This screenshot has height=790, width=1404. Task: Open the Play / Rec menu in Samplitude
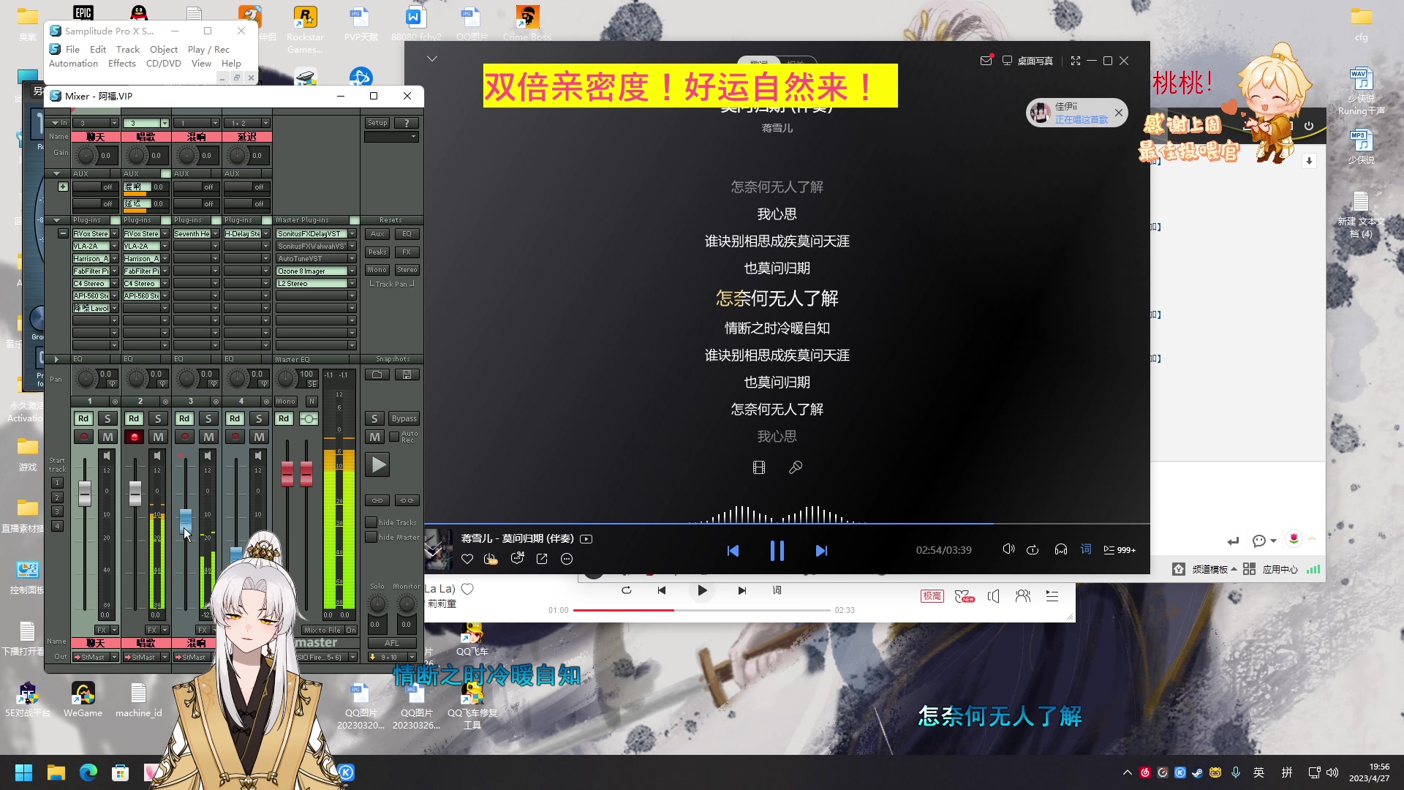tap(208, 50)
